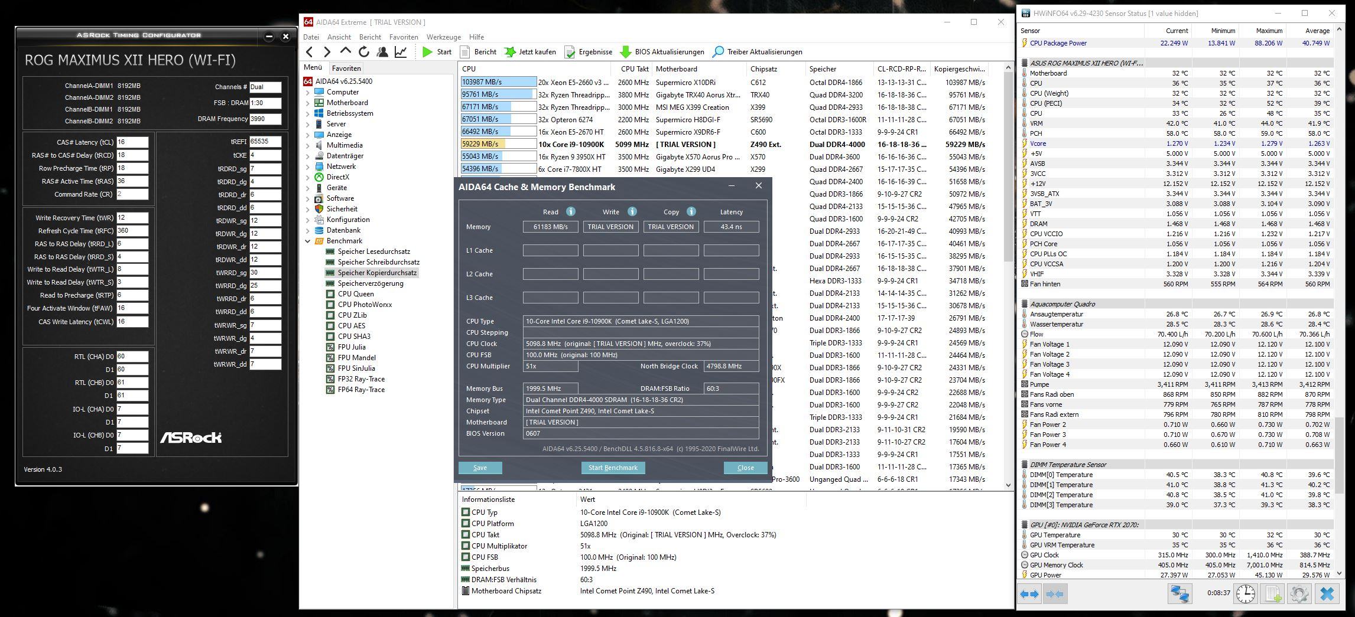This screenshot has height=617, width=1355.
Task: Go up one level in AIDA64 toolbar
Action: 345,51
